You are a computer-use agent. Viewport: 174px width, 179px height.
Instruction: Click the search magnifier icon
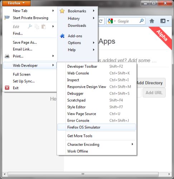[x=141, y=21]
